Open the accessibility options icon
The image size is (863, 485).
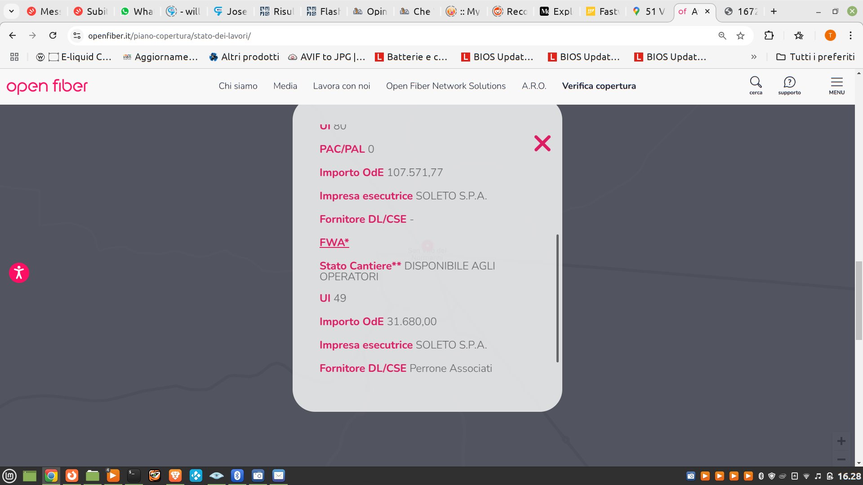19,273
